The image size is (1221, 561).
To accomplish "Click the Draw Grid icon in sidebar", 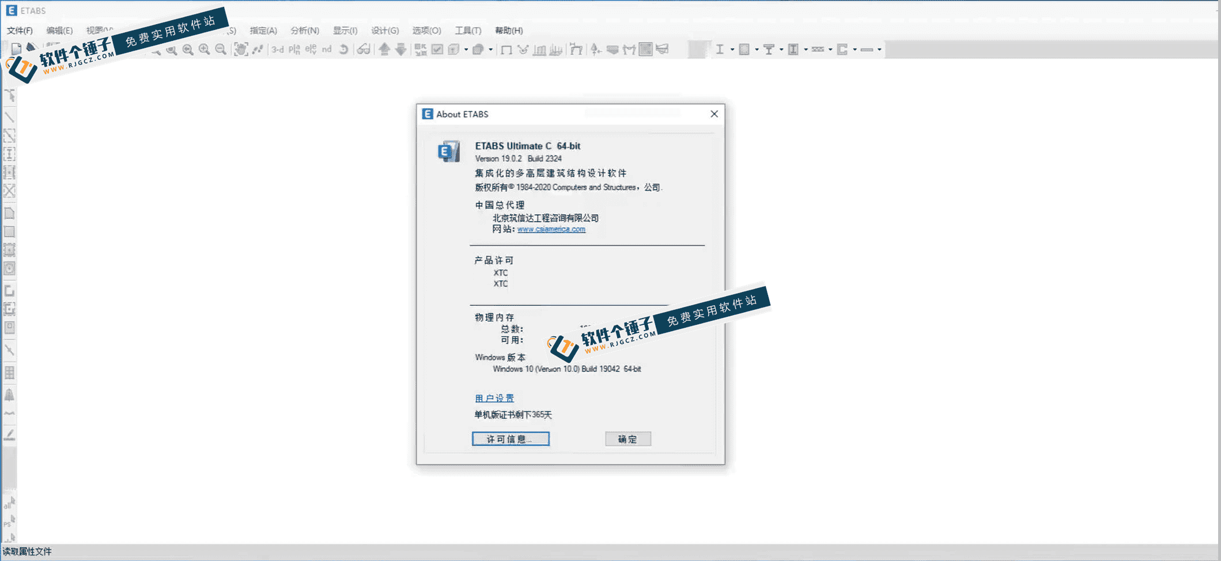I will (x=10, y=373).
